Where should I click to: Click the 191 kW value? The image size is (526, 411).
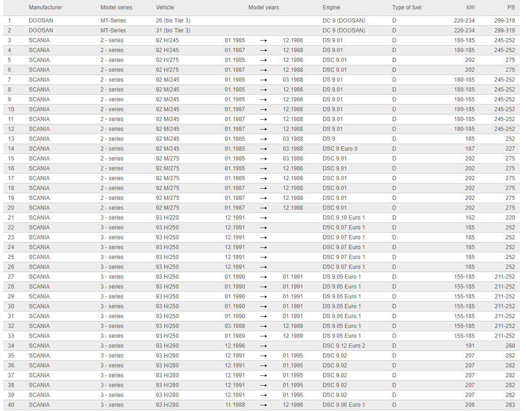[x=470, y=346]
